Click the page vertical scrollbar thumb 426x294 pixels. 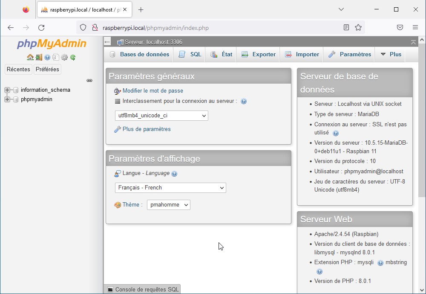422,121
